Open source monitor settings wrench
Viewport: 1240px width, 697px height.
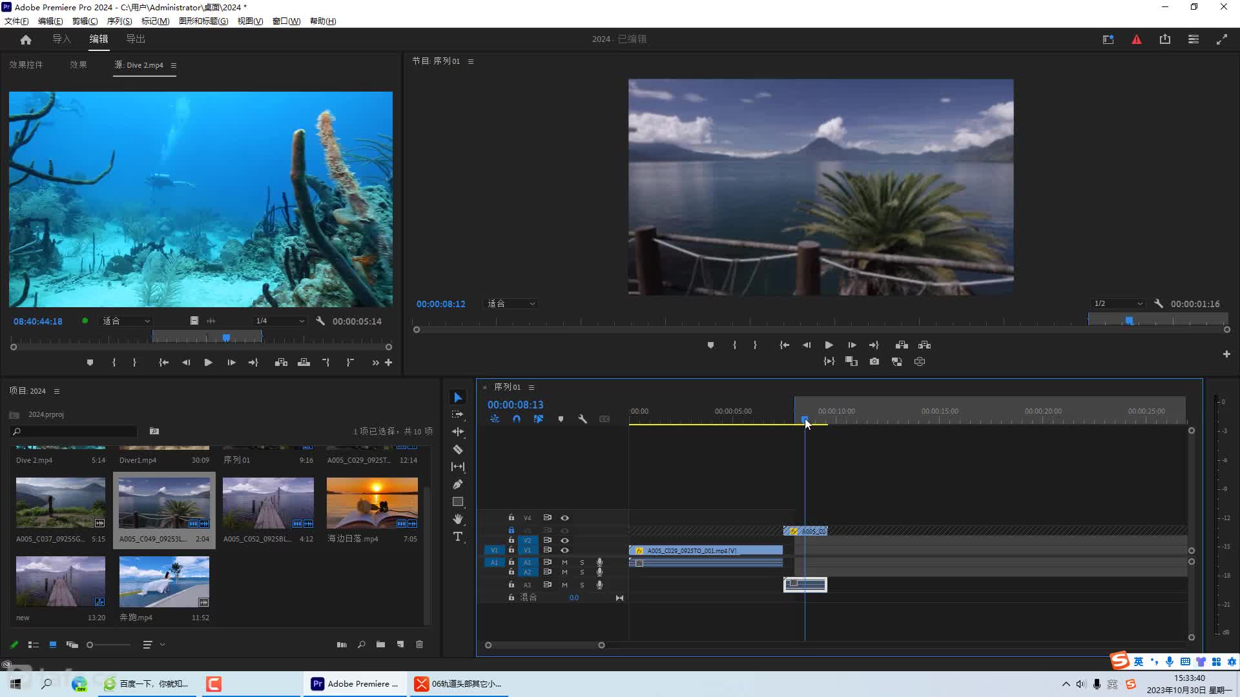[320, 321]
